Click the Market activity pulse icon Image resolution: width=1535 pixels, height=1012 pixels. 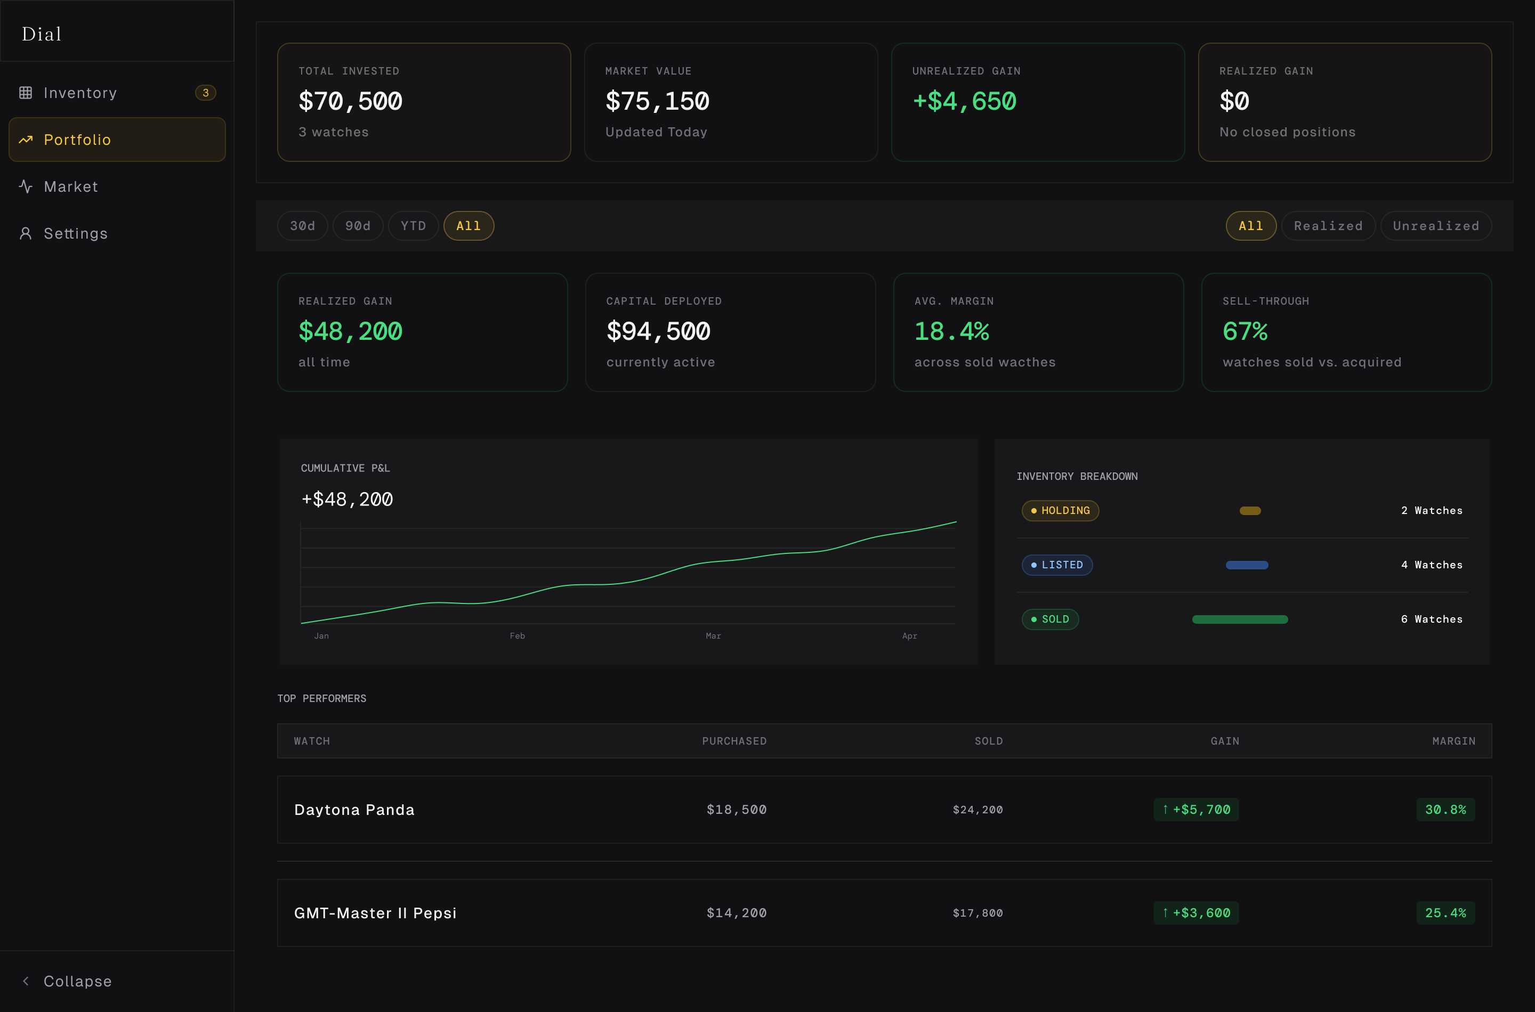coord(26,186)
